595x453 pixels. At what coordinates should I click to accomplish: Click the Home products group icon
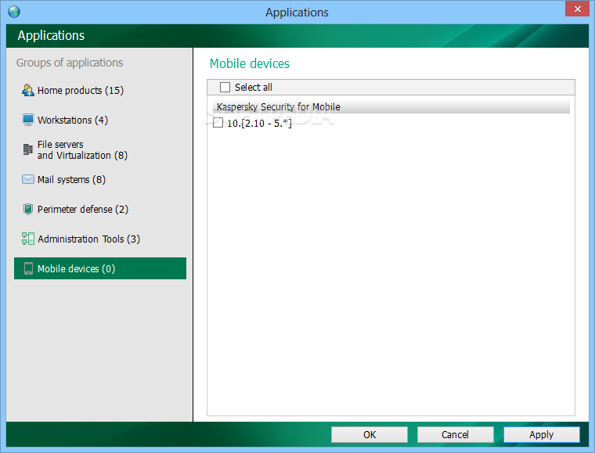click(27, 90)
